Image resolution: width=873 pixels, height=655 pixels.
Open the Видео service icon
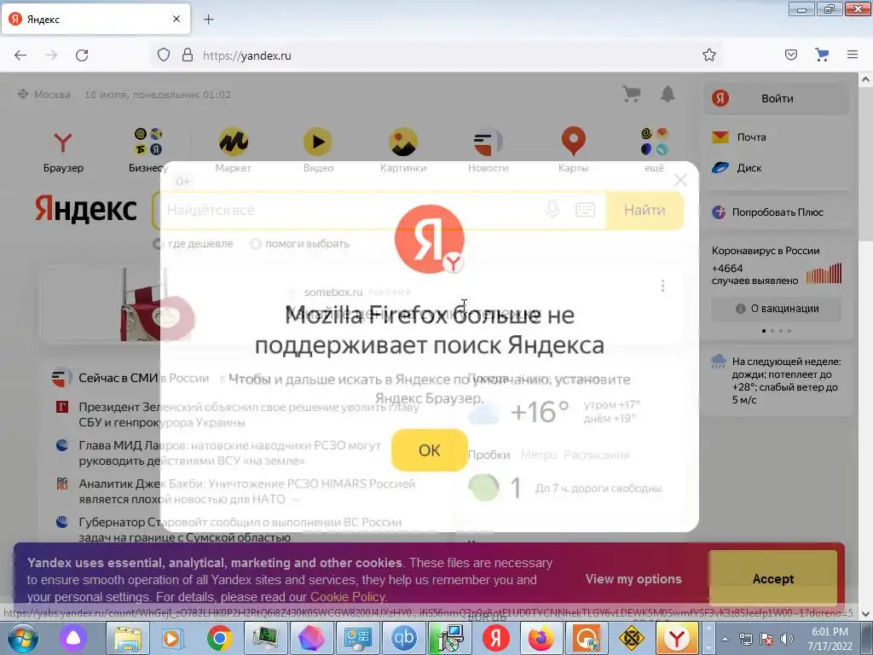(x=318, y=150)
